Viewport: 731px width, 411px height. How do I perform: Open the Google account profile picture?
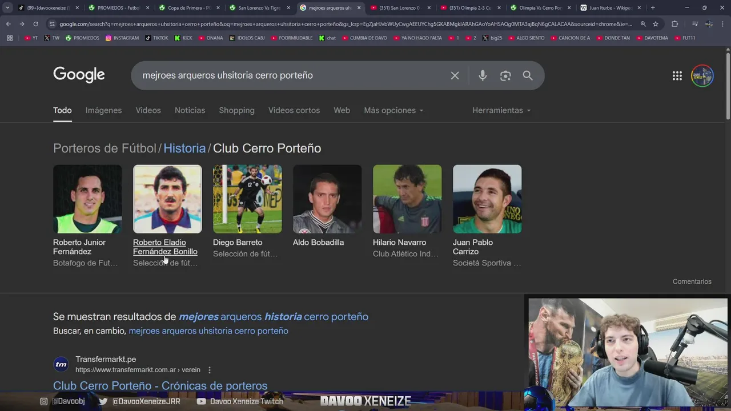702,76
